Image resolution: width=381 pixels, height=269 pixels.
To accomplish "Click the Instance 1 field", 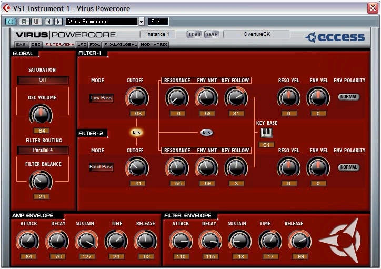I will tap(158, 34).
